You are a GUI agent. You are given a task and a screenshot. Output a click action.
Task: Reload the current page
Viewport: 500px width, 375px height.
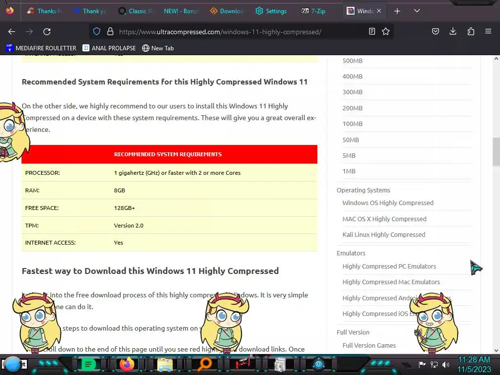point(47,32)
